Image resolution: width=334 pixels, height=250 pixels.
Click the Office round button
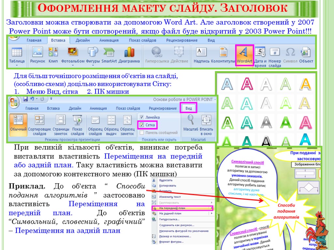click(x=14, y=102)
